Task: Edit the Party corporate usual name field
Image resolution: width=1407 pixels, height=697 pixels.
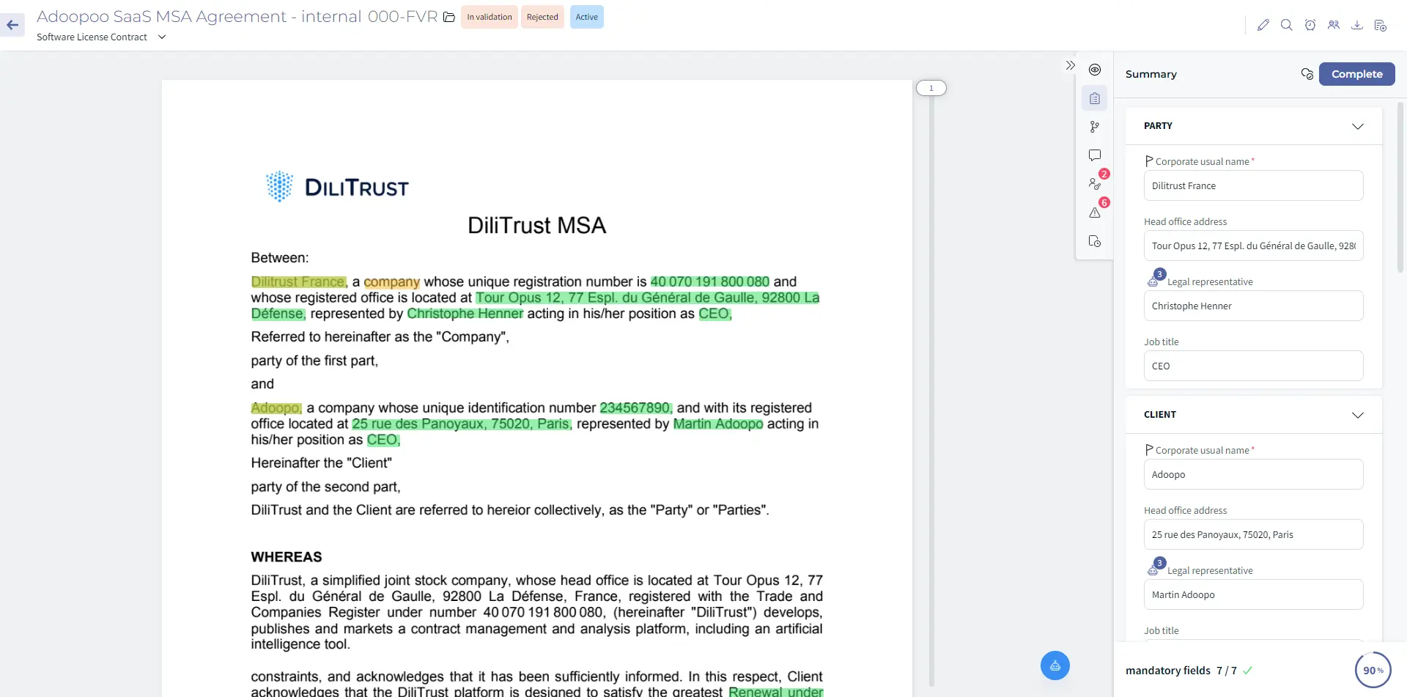Action: tap(1253, 185)
